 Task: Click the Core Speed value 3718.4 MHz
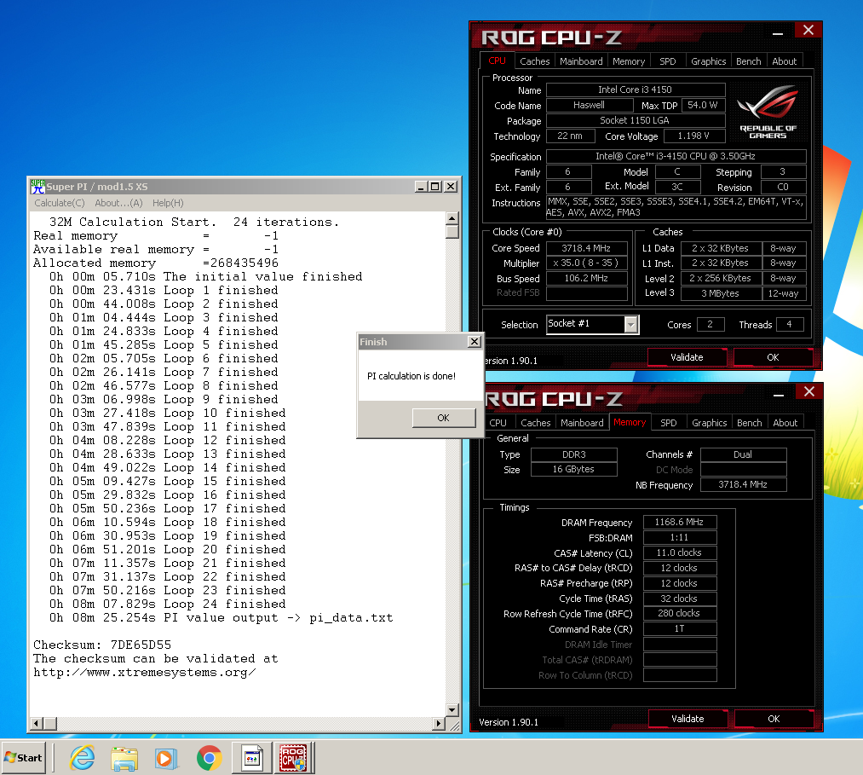586,248
